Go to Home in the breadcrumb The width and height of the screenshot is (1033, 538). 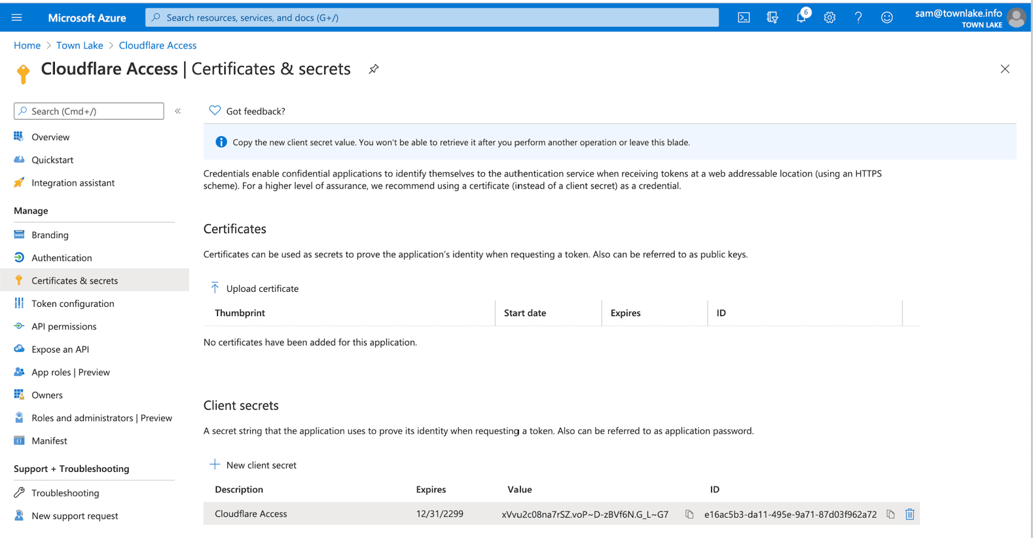[x=27, y=45]
